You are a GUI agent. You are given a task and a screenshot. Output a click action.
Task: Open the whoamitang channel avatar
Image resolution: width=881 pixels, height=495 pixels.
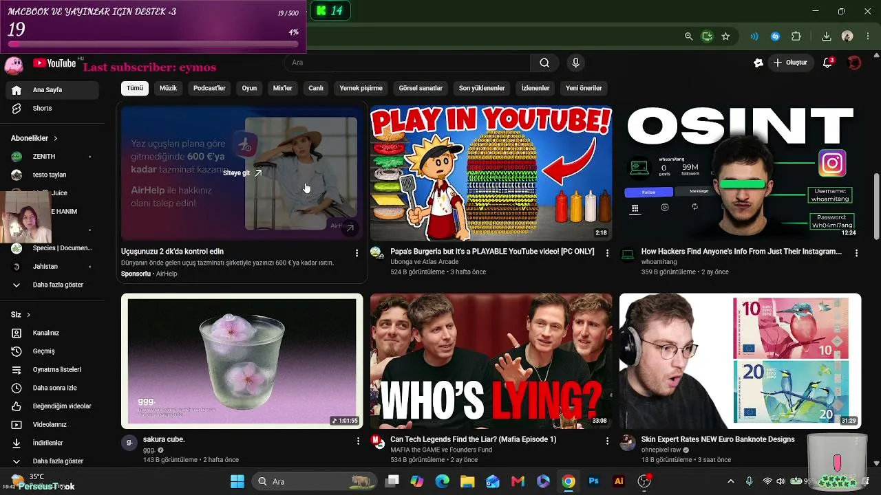[x=628, y=255]
